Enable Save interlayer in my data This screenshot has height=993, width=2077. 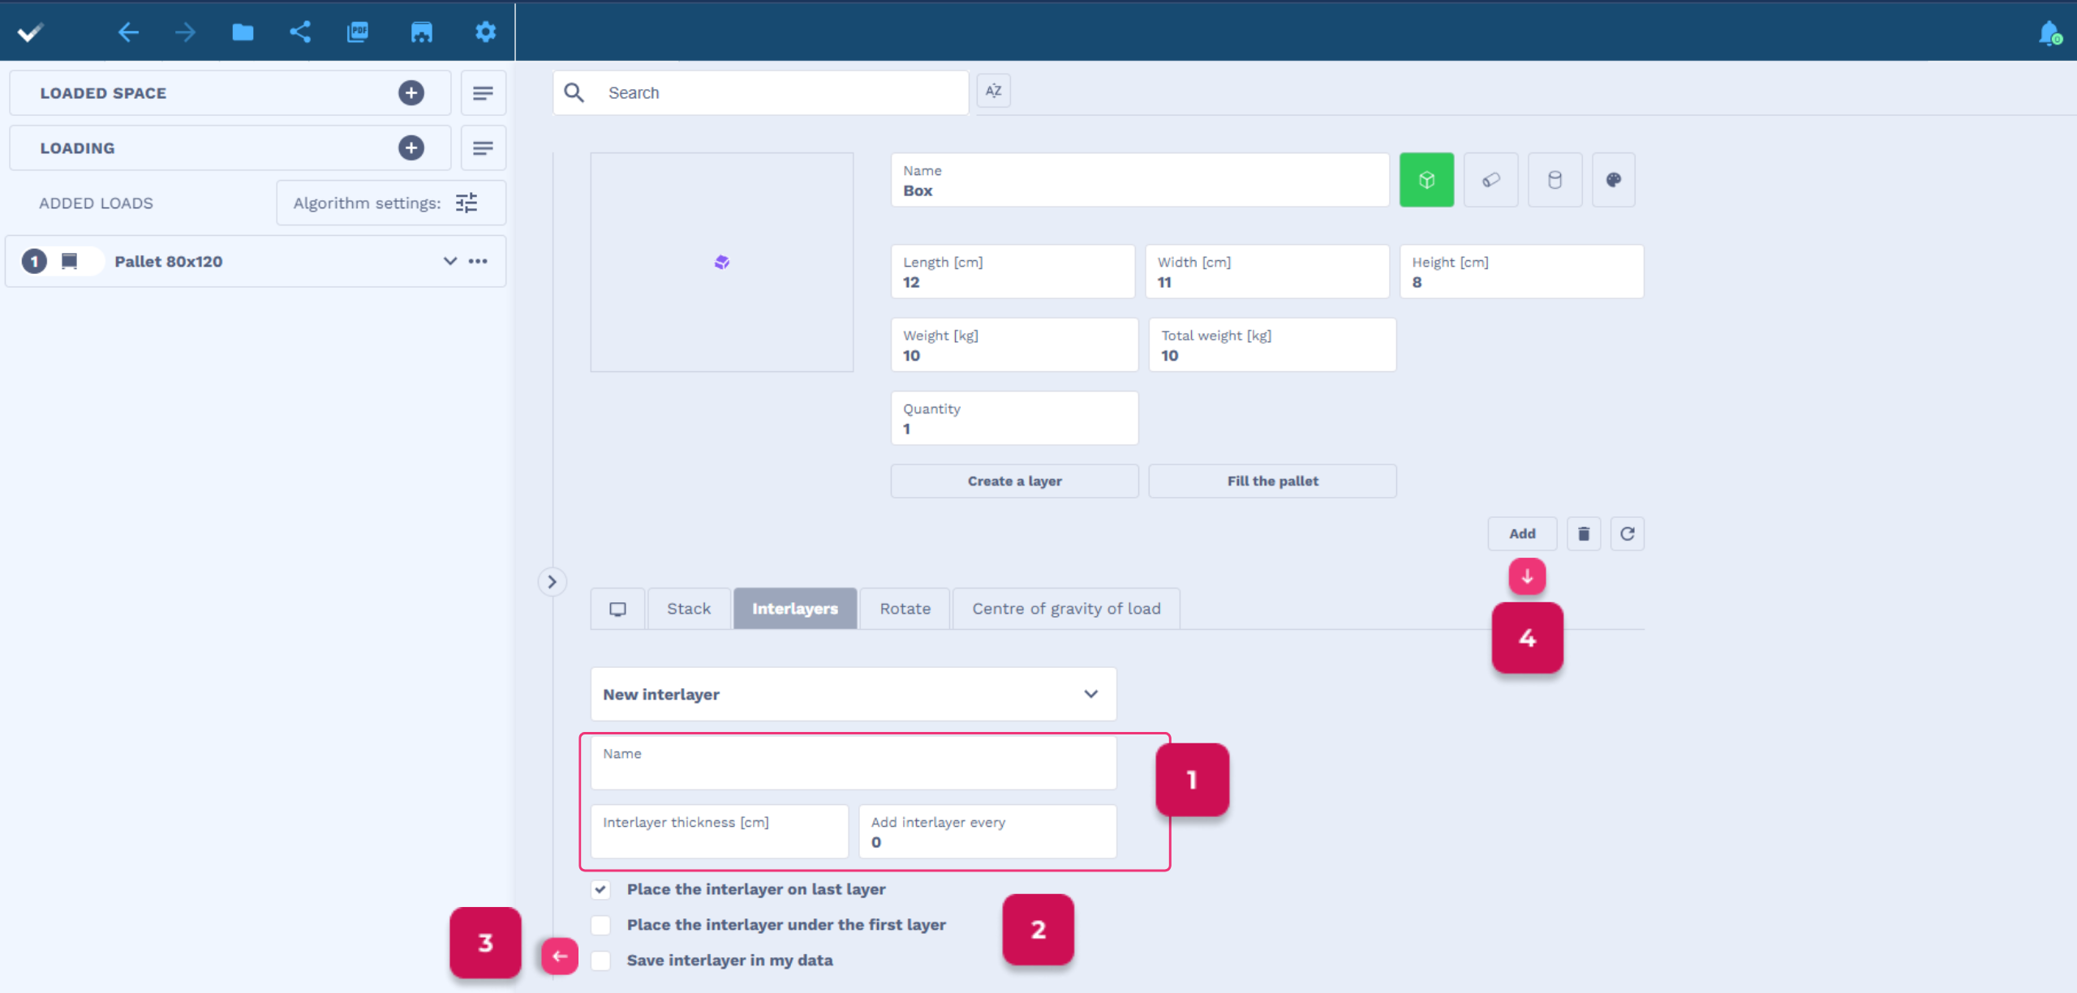click(x=600, y=961)
